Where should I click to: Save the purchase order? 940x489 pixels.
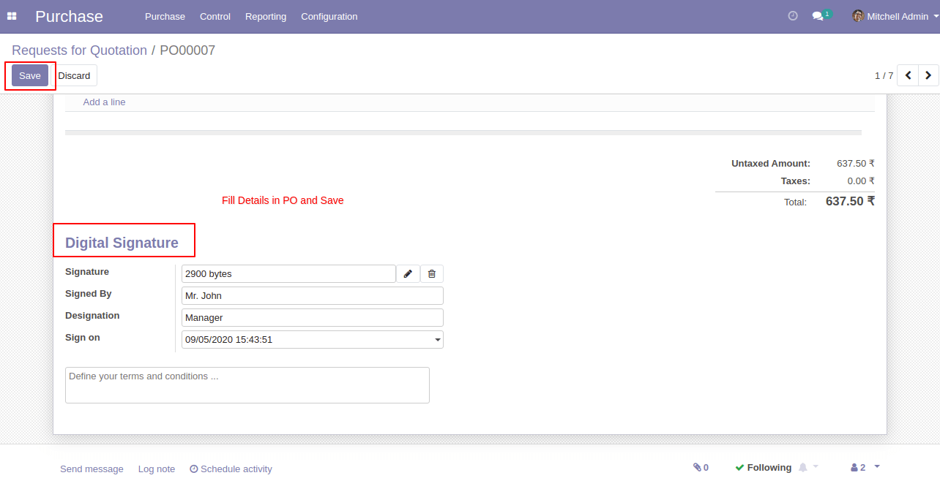(29, 75)
